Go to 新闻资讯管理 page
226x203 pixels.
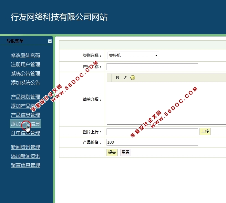26,147
